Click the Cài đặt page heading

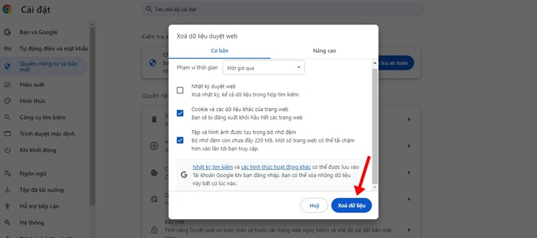35,10
